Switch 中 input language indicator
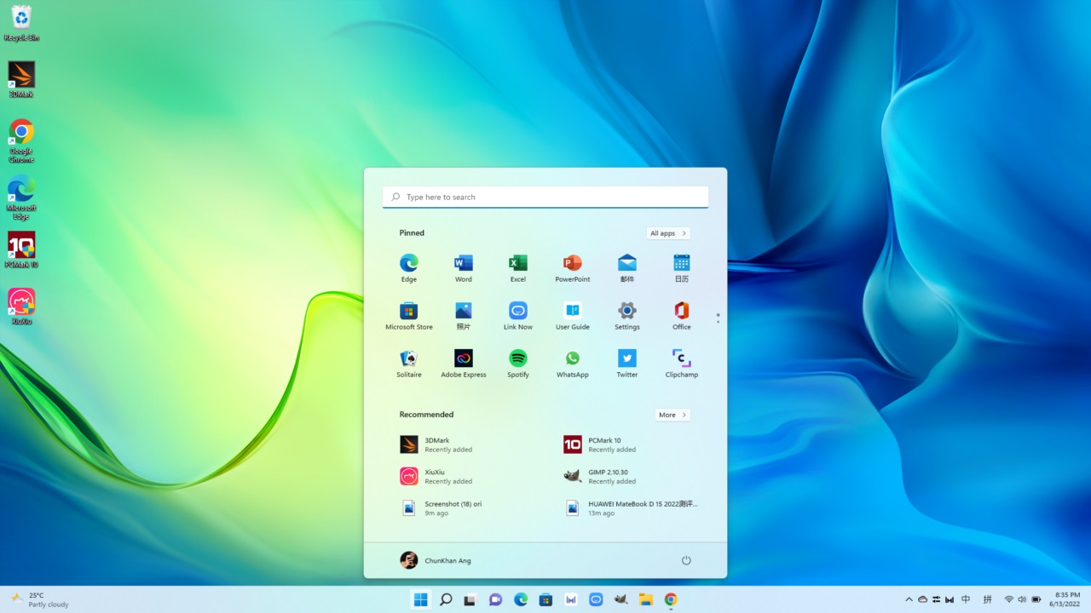 coord(966,599)
